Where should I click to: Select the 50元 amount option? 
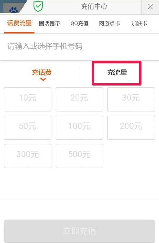pyautogui.click(x=28, y=128)
